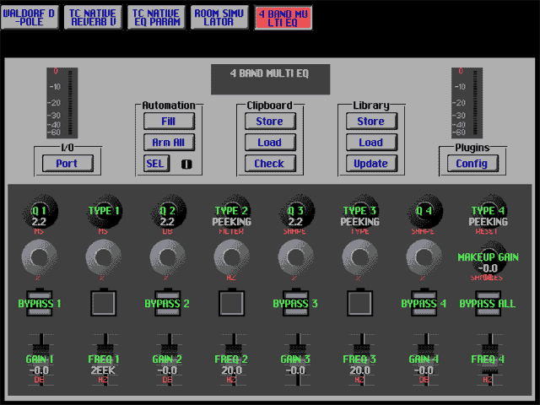Screen dimensions: 540x405
Task: Click the grey ring knob below TYPE 3
Action: (x=359, y=257)
